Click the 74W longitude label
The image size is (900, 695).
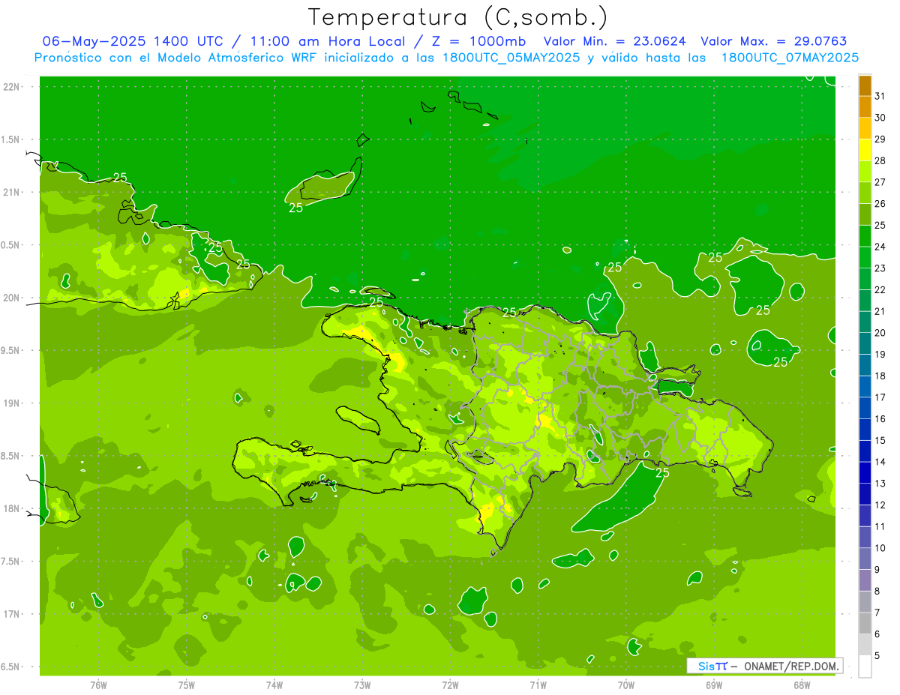274,685
